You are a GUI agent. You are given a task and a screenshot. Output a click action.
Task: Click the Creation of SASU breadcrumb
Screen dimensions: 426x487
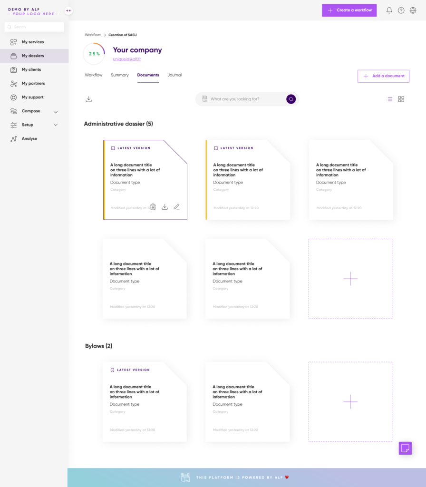point(122,35)
